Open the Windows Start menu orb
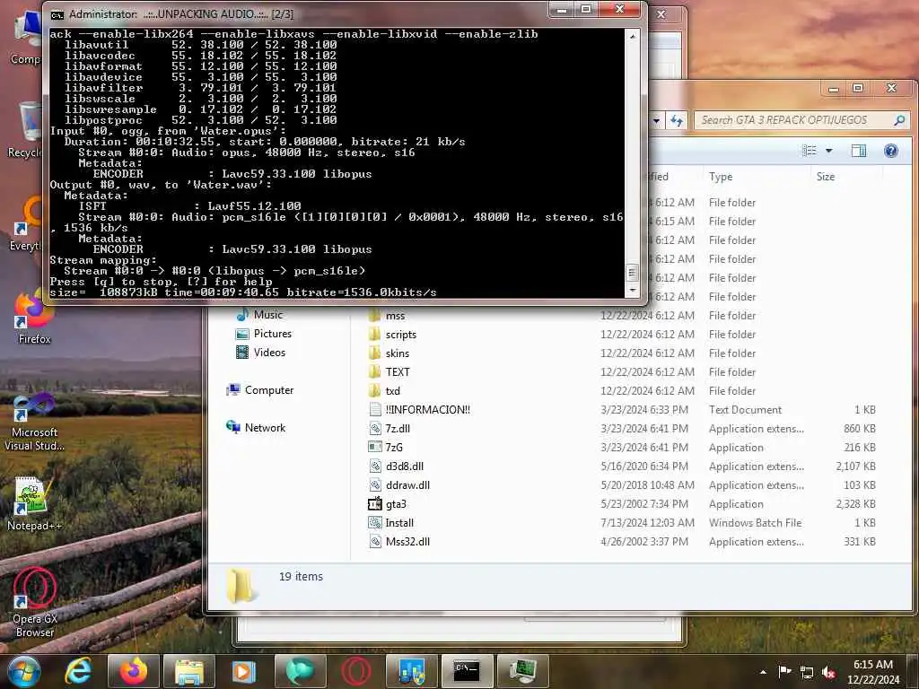 coord(23,671)
